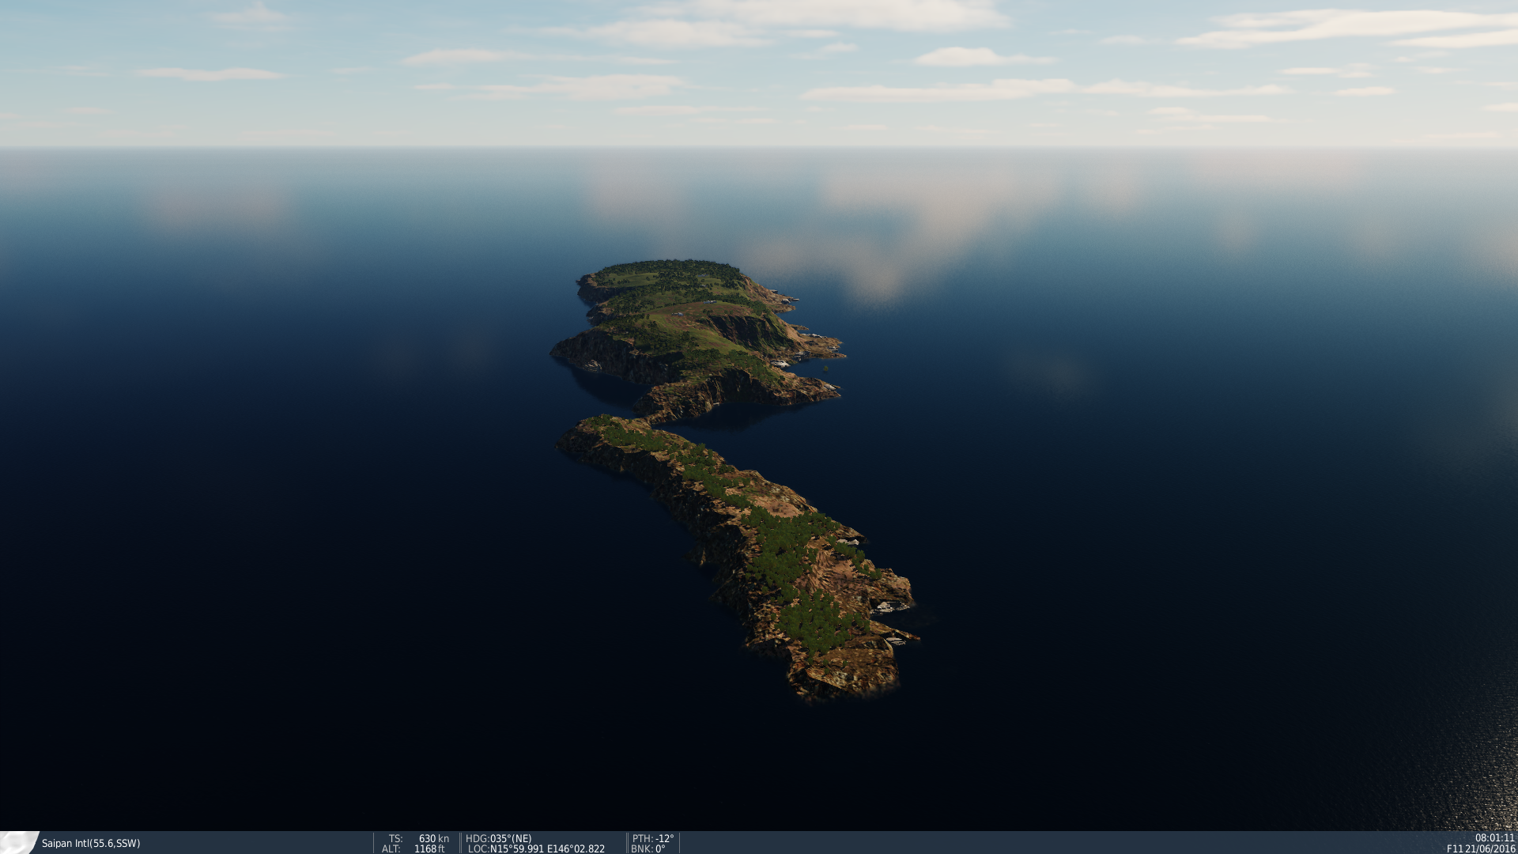Click the bank readout 'BNK: 0°'

pyautogui.click(x=648, y=849)
